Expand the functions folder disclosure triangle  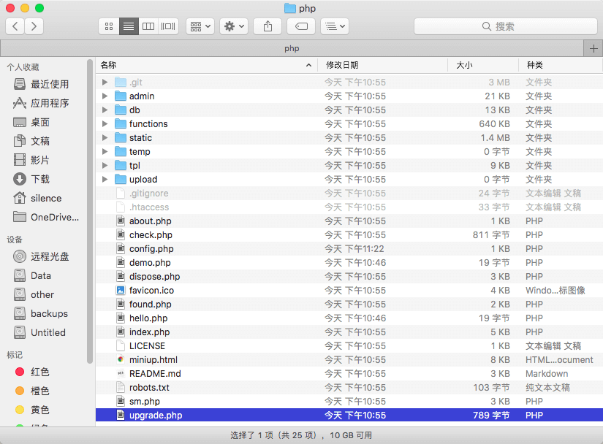point(105,124)
